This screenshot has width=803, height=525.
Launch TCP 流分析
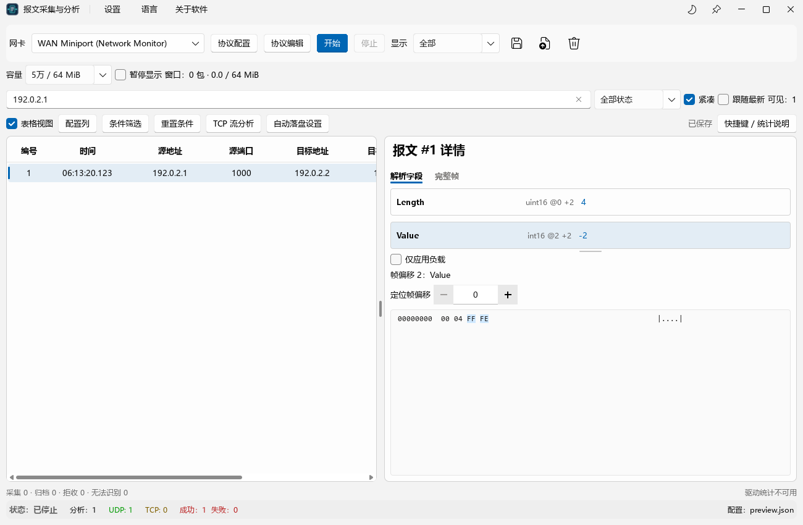pos(233,124)
